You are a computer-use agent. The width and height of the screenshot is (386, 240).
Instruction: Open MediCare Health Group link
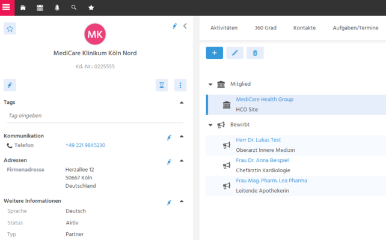point(265,100)
